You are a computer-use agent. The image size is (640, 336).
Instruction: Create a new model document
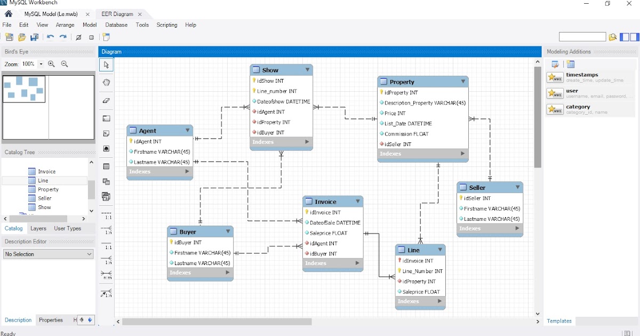[x=9, y=37]
